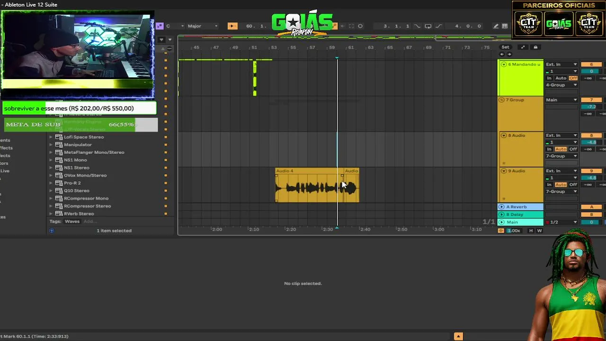The image size is (606, 341).
Task: Click the Lock Envelopes padlock icon
Action: pyautogui.click(x=535, y=47)
